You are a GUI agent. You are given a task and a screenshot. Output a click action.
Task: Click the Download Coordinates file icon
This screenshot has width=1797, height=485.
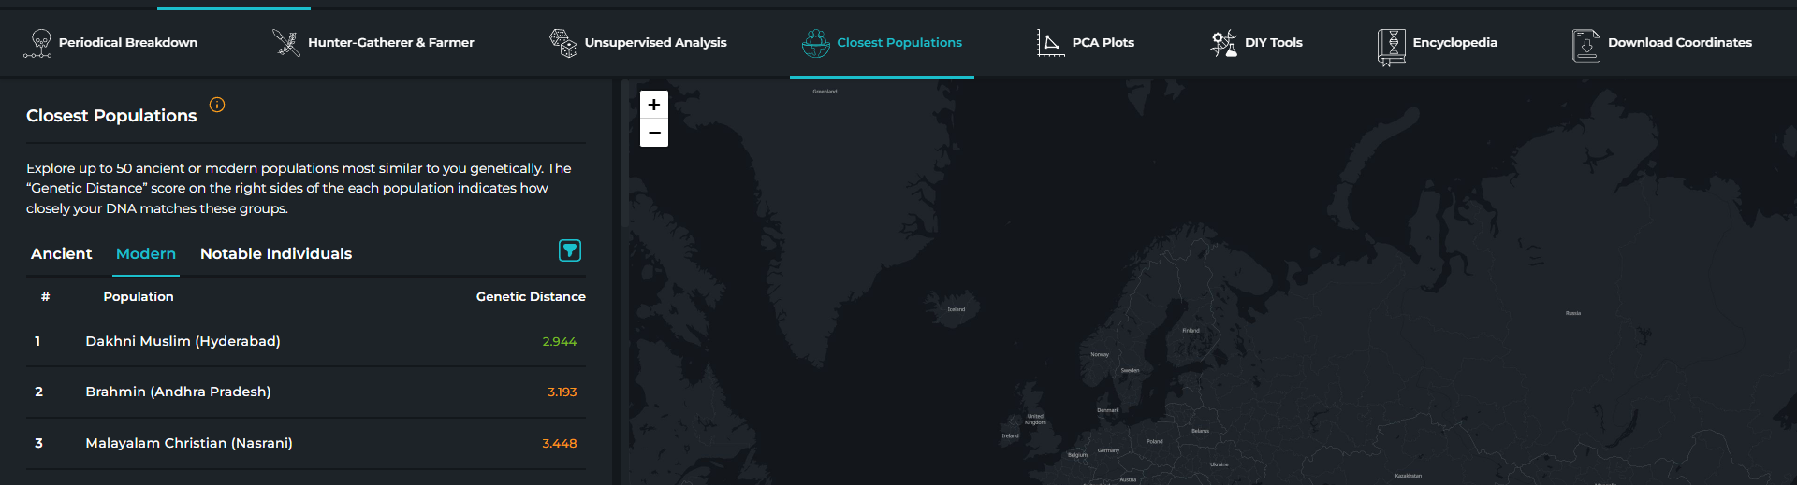1585,45
